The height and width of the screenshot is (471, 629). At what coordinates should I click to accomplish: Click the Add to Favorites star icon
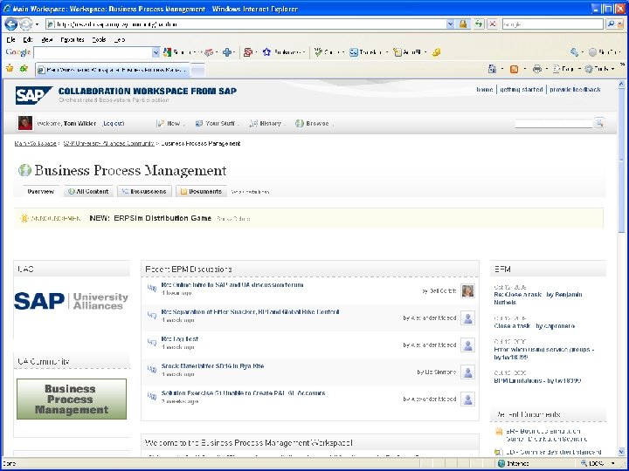(24, 69)
